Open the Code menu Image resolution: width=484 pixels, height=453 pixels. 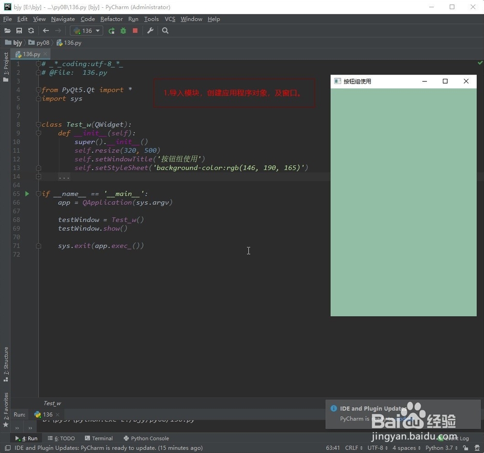[88, 19]
